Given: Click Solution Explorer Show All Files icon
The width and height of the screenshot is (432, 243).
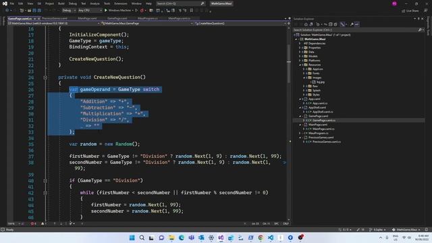Looking at the screenshot, I should [x=335, y=24].
